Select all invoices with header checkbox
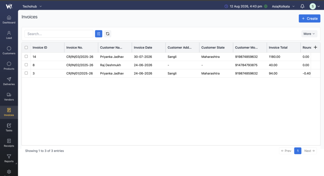 (x=26, y=47)
